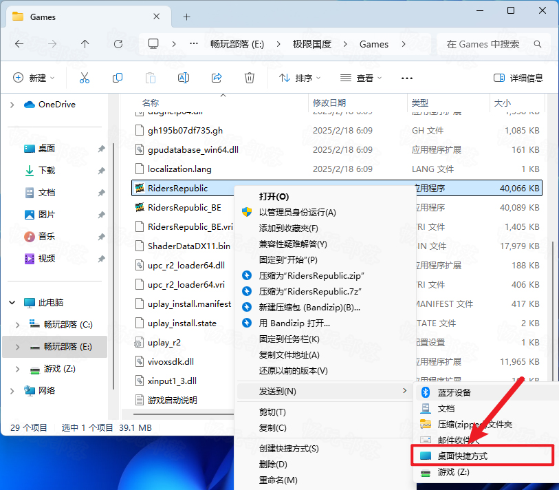559x490 pixels.
Task: Choose 用 Bandizip 打开...
Action: click(294, 323)
